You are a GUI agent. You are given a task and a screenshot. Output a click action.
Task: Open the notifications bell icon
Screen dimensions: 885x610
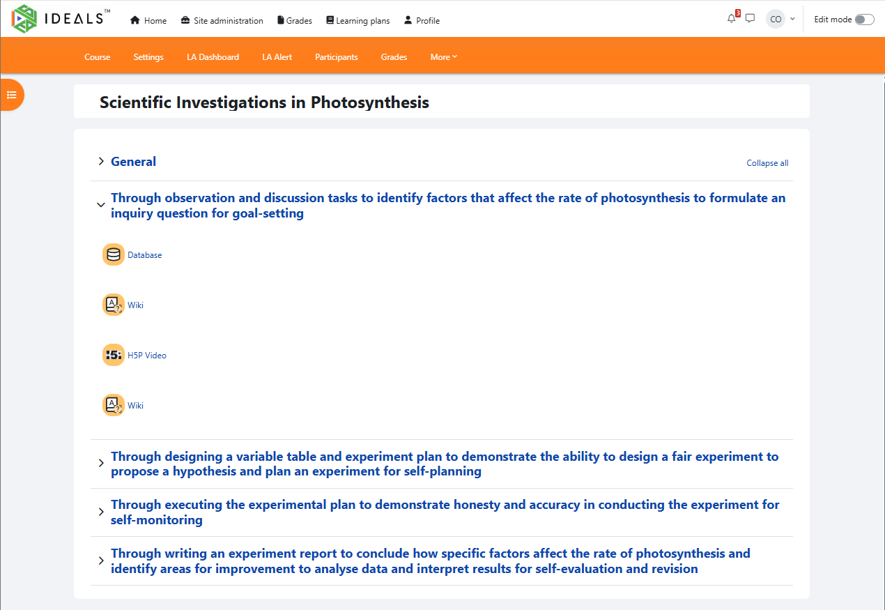point(732,20)
